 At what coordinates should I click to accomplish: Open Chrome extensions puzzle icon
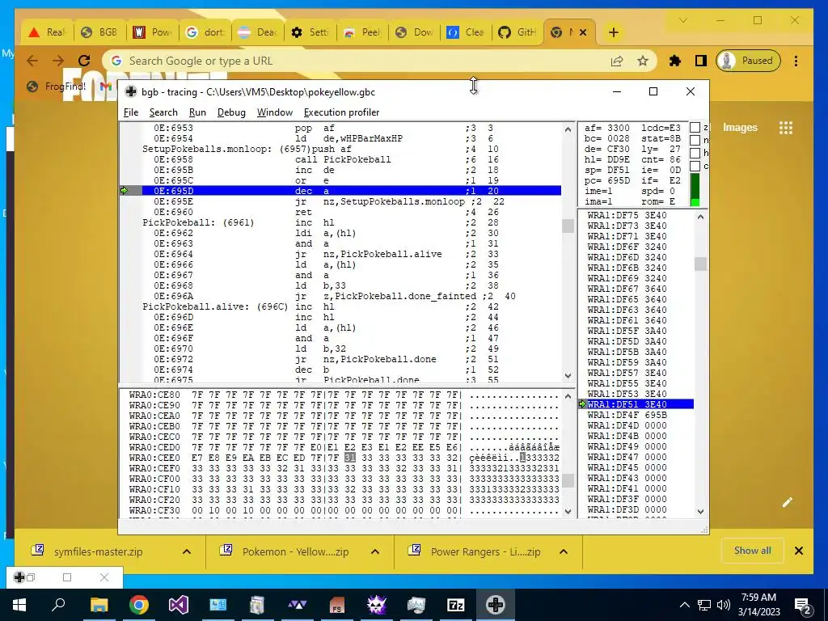(x=675, y=61)
